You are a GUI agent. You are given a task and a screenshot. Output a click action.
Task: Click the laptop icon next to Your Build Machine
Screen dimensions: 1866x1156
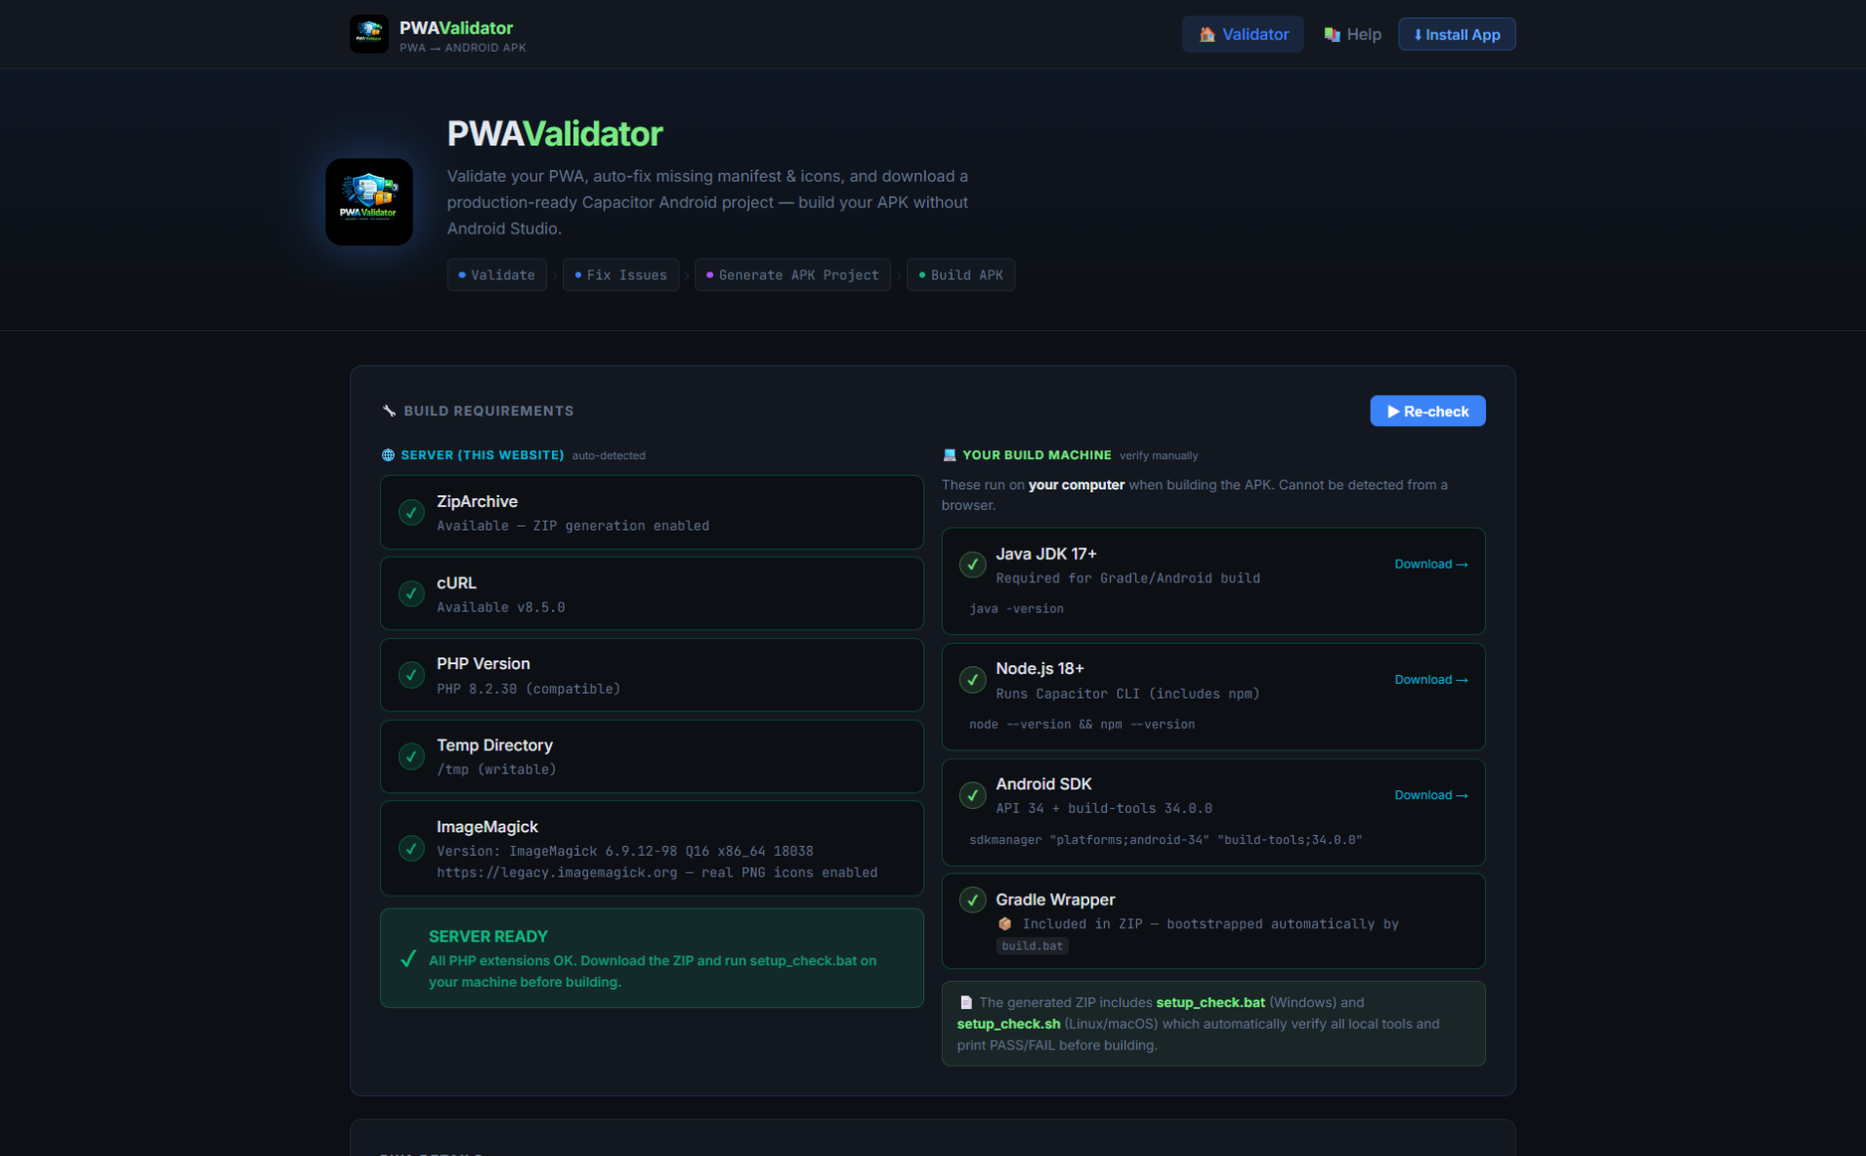pos(949,455)
